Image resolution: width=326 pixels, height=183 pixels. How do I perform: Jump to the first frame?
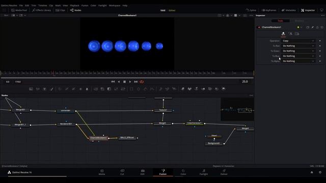click(x=113, y=82)
